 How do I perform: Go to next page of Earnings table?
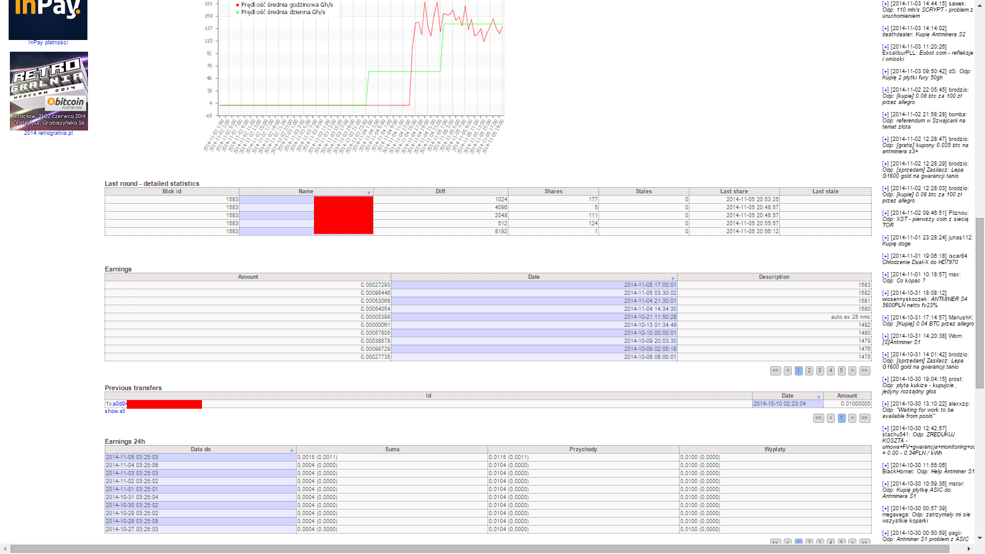[852, 371]
